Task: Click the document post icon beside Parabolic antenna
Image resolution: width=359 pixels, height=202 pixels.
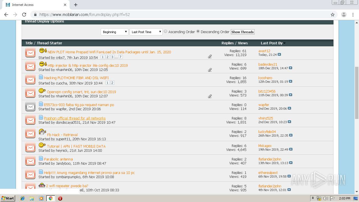Action: [41, 158]
